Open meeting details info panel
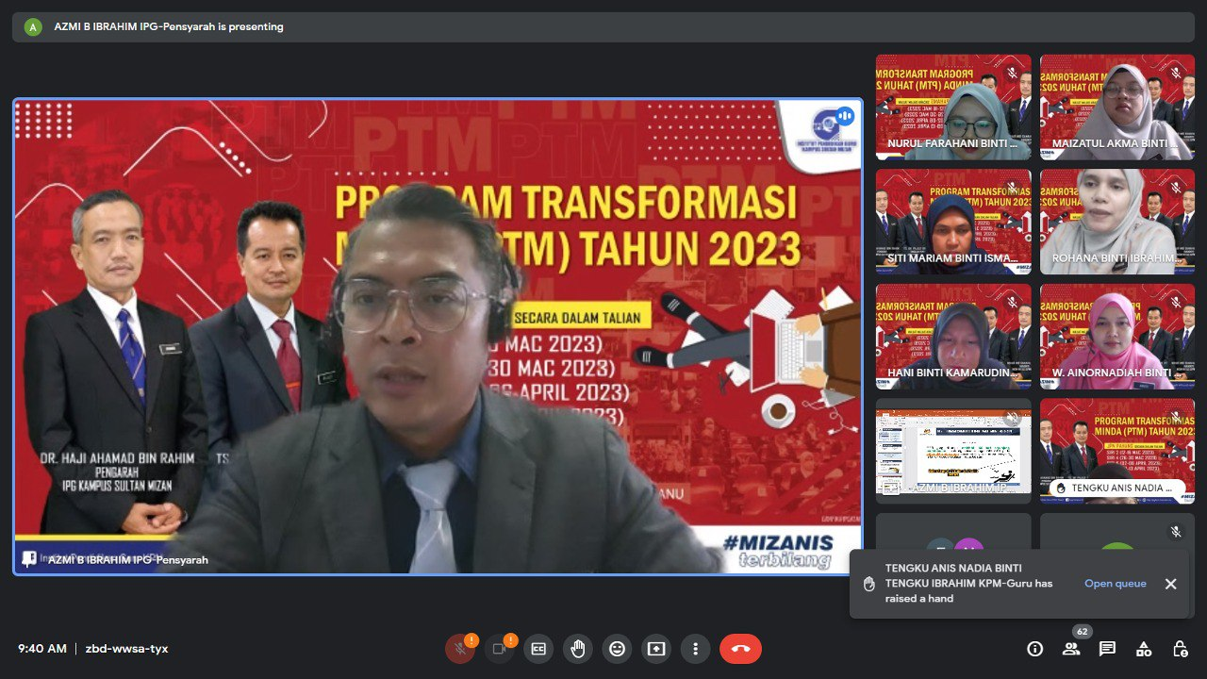Screen dimensions: 1207x679 tap(1035, 649)
